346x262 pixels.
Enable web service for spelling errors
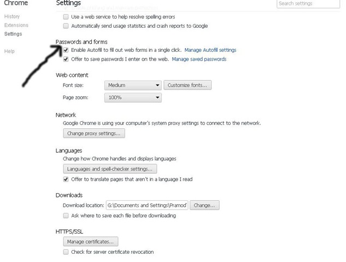click(x=66, y=17)
